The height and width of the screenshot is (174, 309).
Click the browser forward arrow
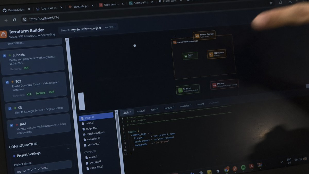tap(6, 20)
